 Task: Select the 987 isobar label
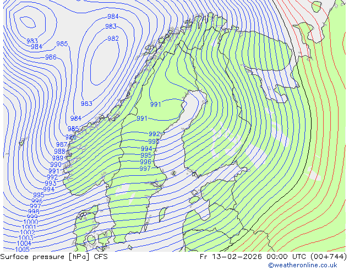click(x=62, y=144)
